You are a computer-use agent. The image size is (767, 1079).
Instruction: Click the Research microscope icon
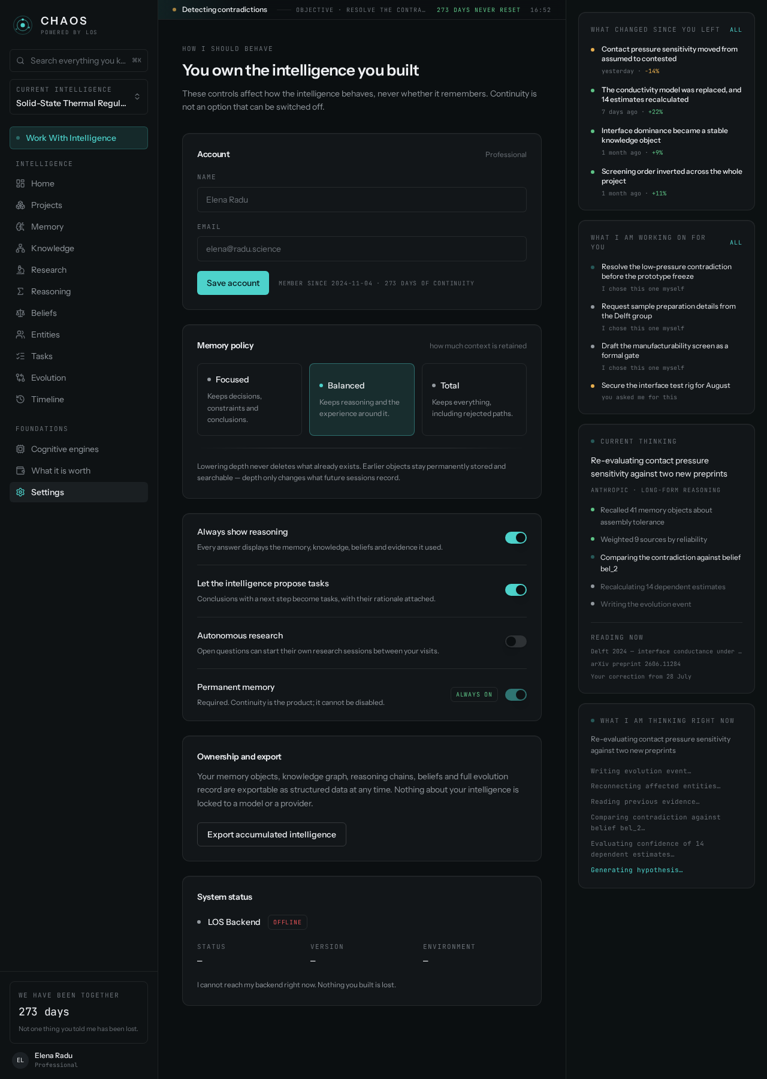(x=20, y=270)
